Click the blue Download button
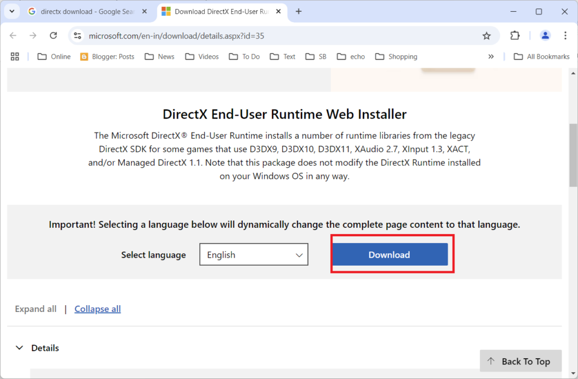 (x=389, y=254)
